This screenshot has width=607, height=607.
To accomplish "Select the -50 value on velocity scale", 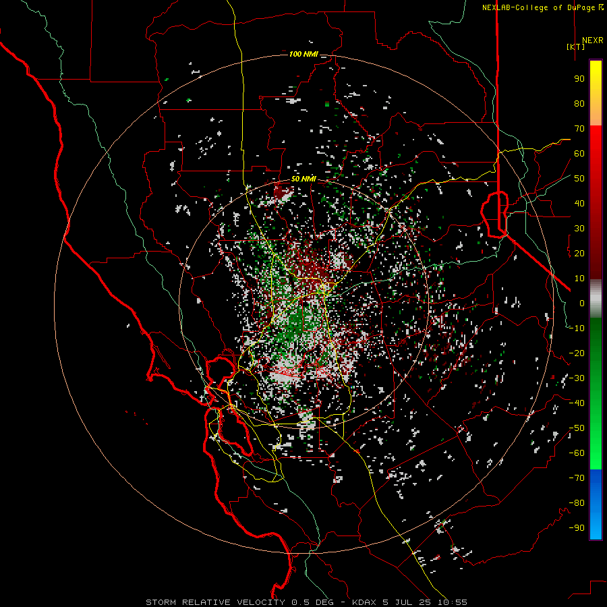I will coord(577,428).
